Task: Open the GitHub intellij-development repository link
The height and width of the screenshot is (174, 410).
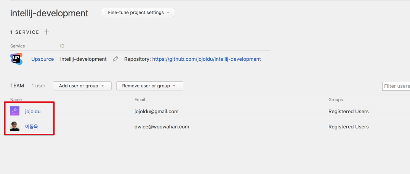Action: tap(207, 59)
